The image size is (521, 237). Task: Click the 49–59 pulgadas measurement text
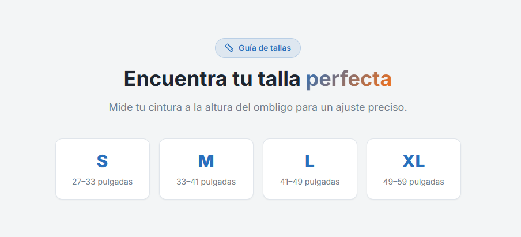(x=413, y=182)
